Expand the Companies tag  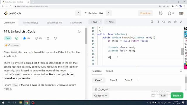pyautogui.click(x=12, y=45)
